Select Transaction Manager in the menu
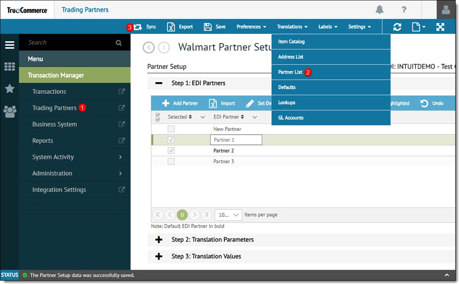Viewport: 459px width, 284px height. 75,75
